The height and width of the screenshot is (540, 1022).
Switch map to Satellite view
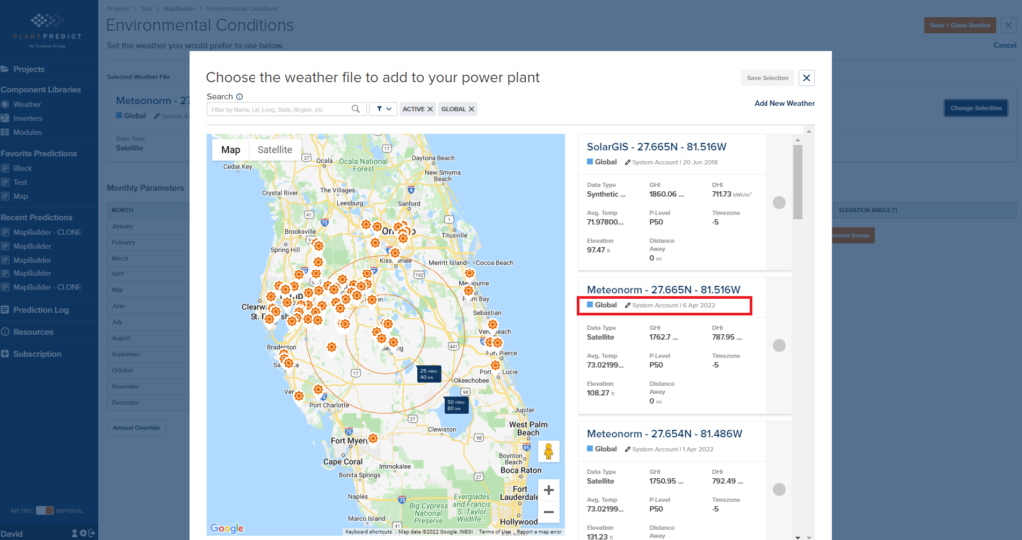coord(275,150)
